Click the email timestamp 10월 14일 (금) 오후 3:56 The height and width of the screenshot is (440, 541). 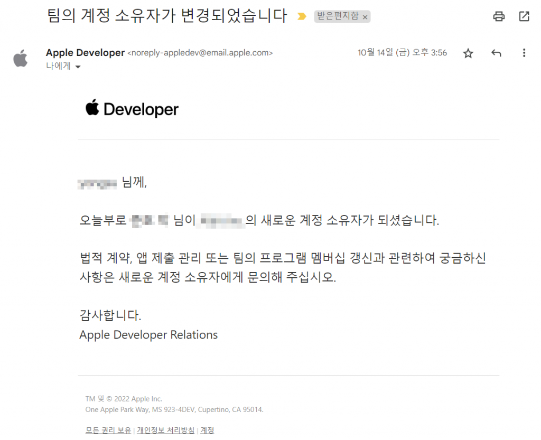[402, 52]
